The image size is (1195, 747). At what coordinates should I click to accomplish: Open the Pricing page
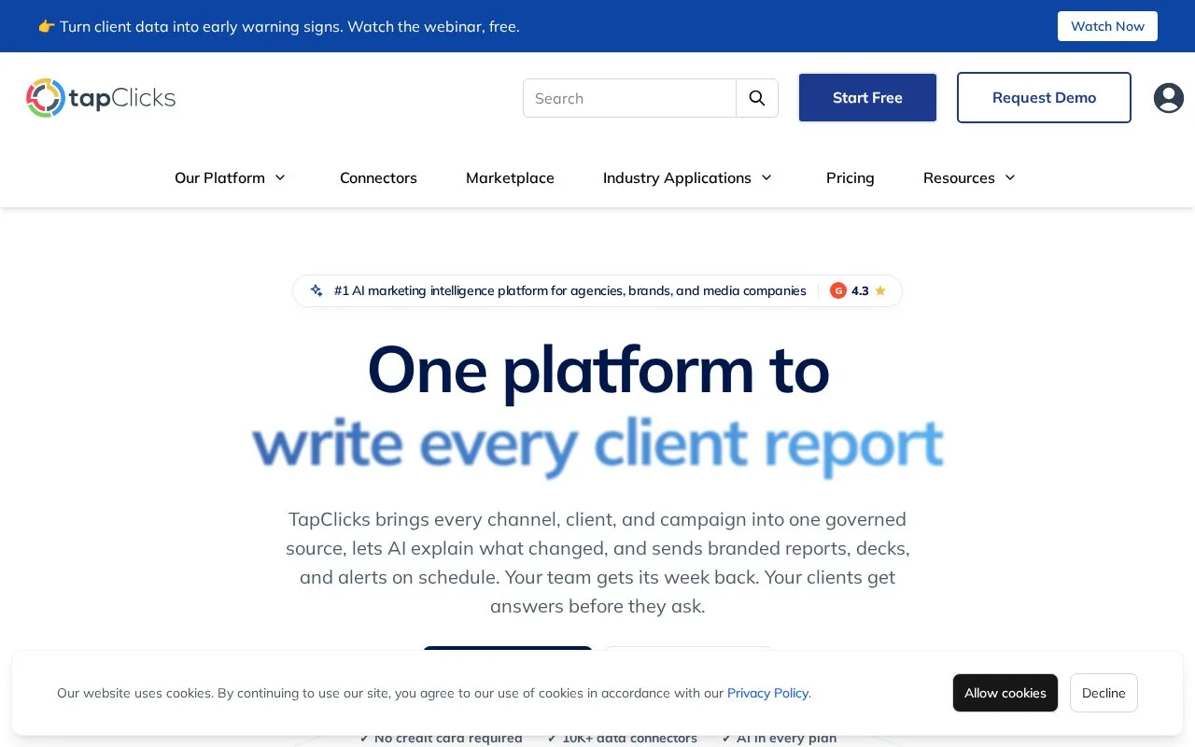(x=851, y=177)
